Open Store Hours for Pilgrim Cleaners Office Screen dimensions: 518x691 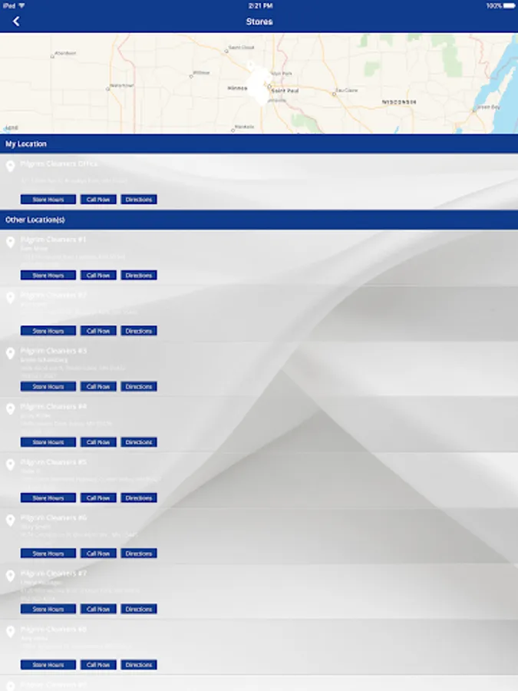click(x=48, y=199)
